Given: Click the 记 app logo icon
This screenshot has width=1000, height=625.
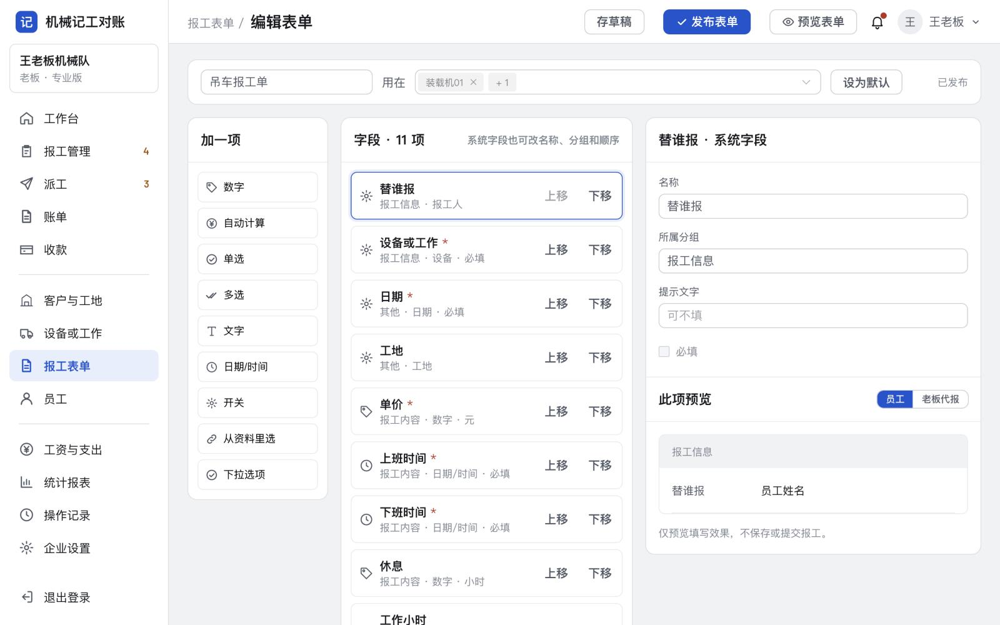Looking at the screenshot, I should point(26,22).
